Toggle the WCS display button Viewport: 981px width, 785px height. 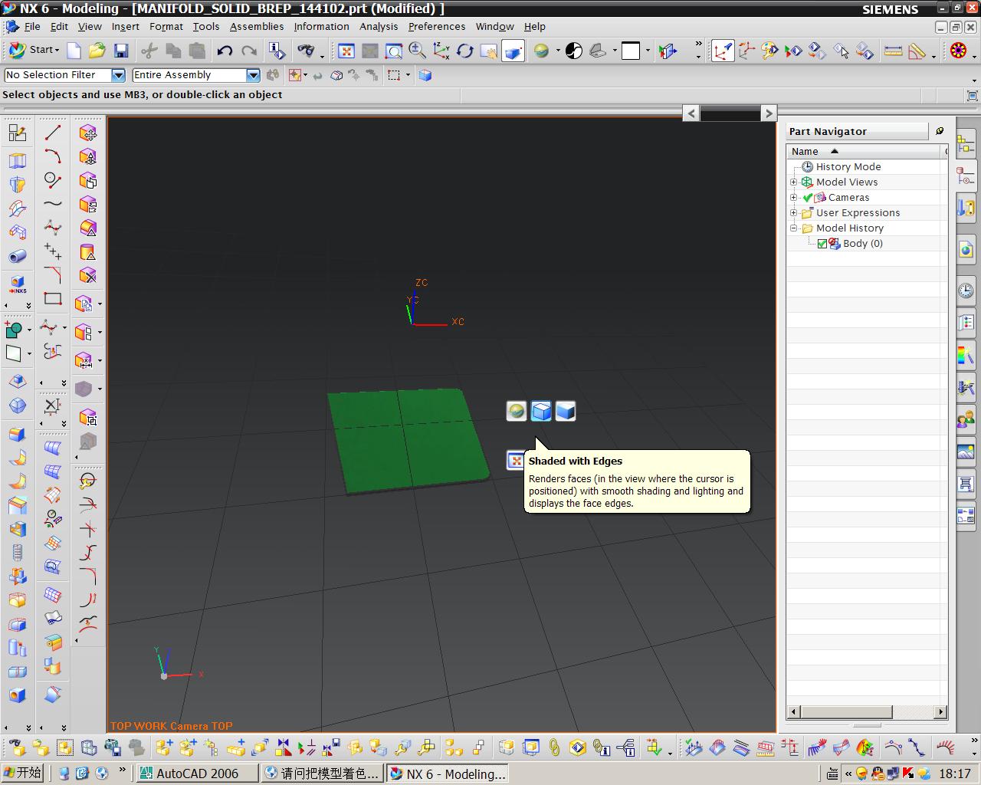722,51
